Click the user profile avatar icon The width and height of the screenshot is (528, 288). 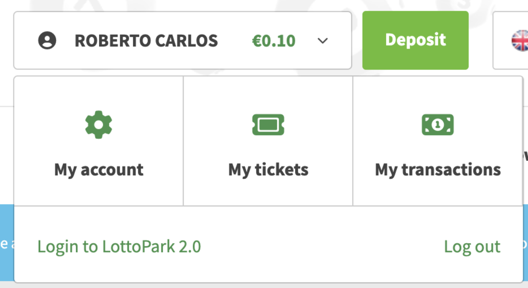(x=47, y=41)
